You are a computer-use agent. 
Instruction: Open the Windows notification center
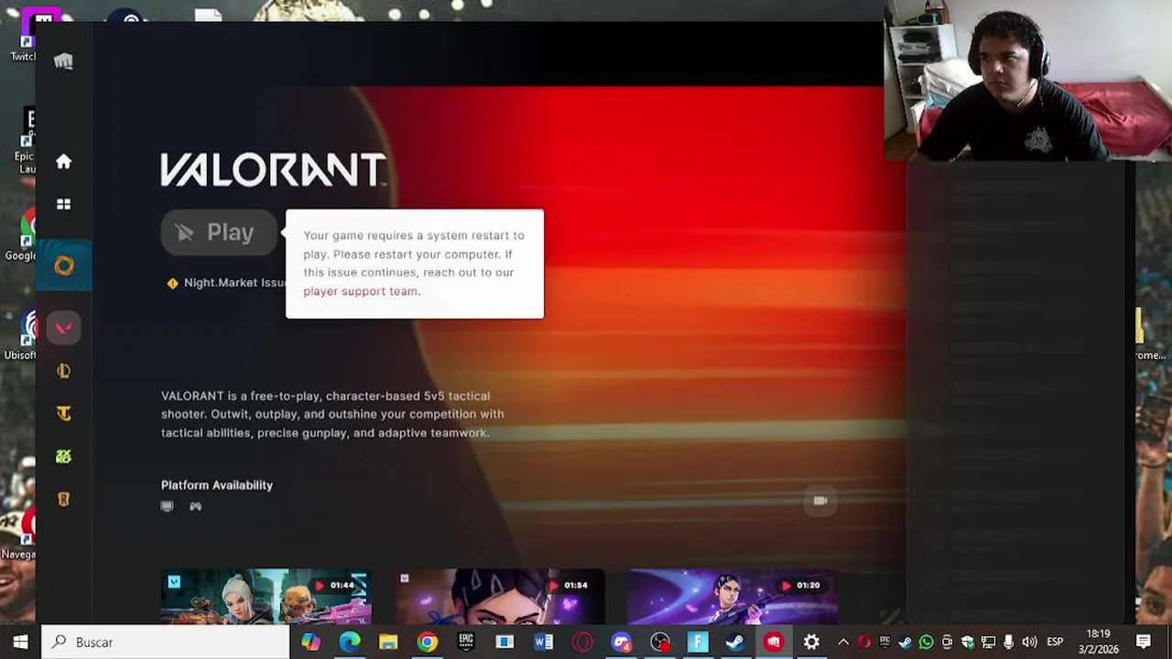point(1144,642)
